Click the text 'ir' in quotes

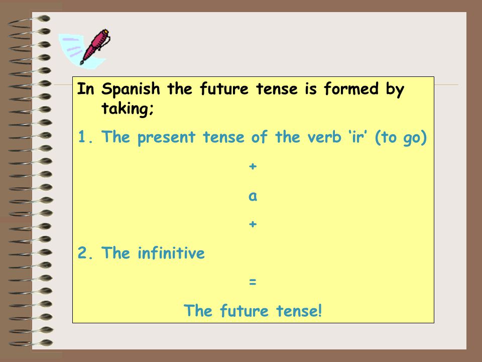click(358, 137)
